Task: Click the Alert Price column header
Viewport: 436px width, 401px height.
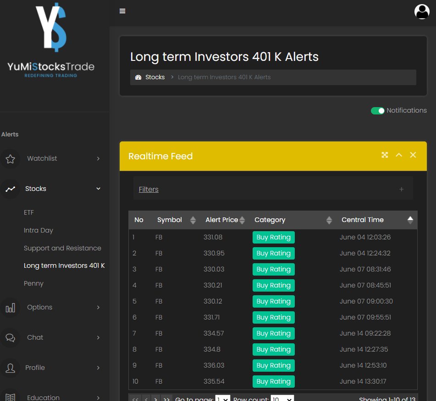Action: (221, 220)
